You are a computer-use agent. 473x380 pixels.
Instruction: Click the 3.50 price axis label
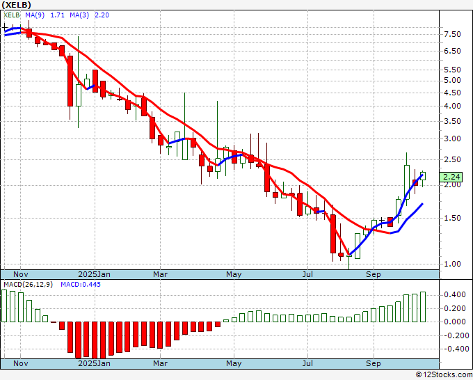tap(452, 121)
